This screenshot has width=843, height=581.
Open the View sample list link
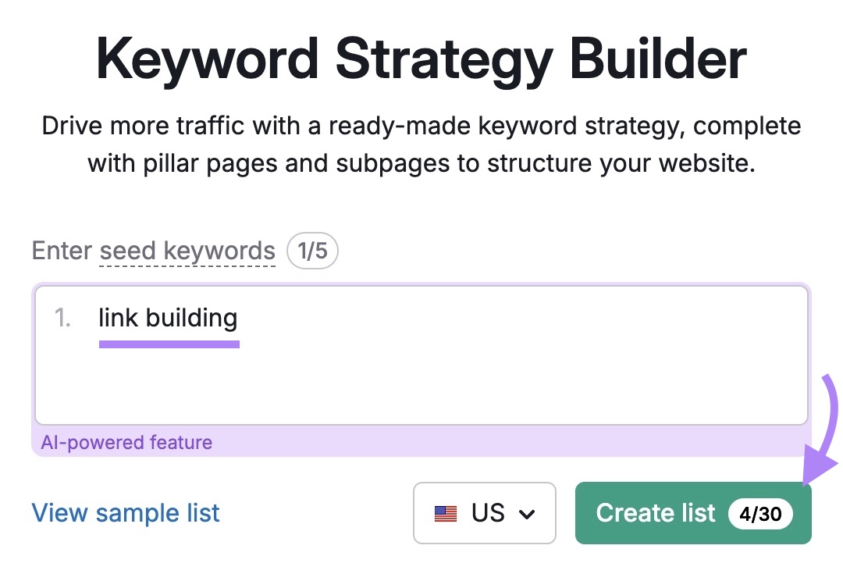click(125, 513)
